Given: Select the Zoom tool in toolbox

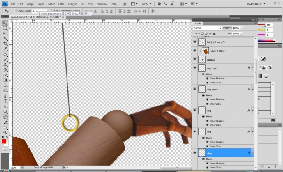Looking at the screenshot, I should point(5,132).
